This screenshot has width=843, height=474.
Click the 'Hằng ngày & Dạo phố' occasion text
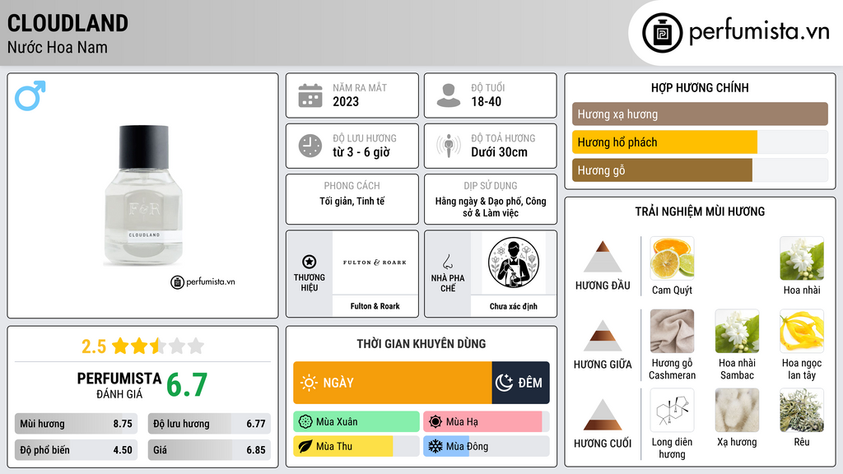coord(491,207)
